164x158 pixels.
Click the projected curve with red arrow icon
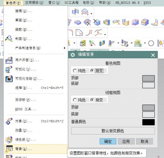coord(99,33)
